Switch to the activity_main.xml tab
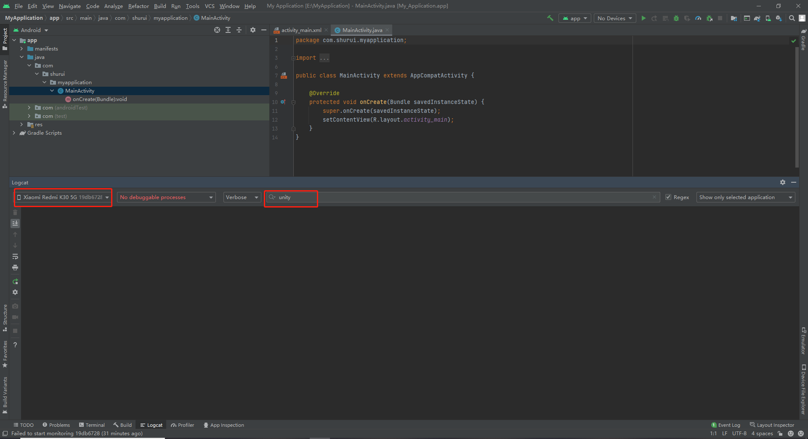Screen dimensions: 808x439 (300, 30)
